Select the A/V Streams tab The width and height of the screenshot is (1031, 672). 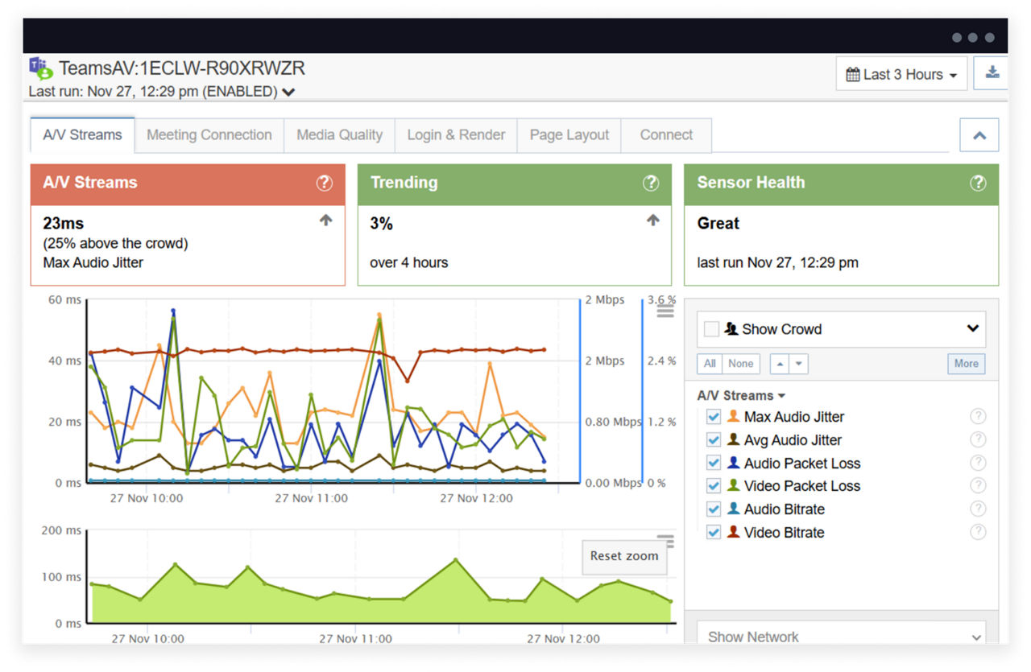pyautogui.click(x=83, y=135)
